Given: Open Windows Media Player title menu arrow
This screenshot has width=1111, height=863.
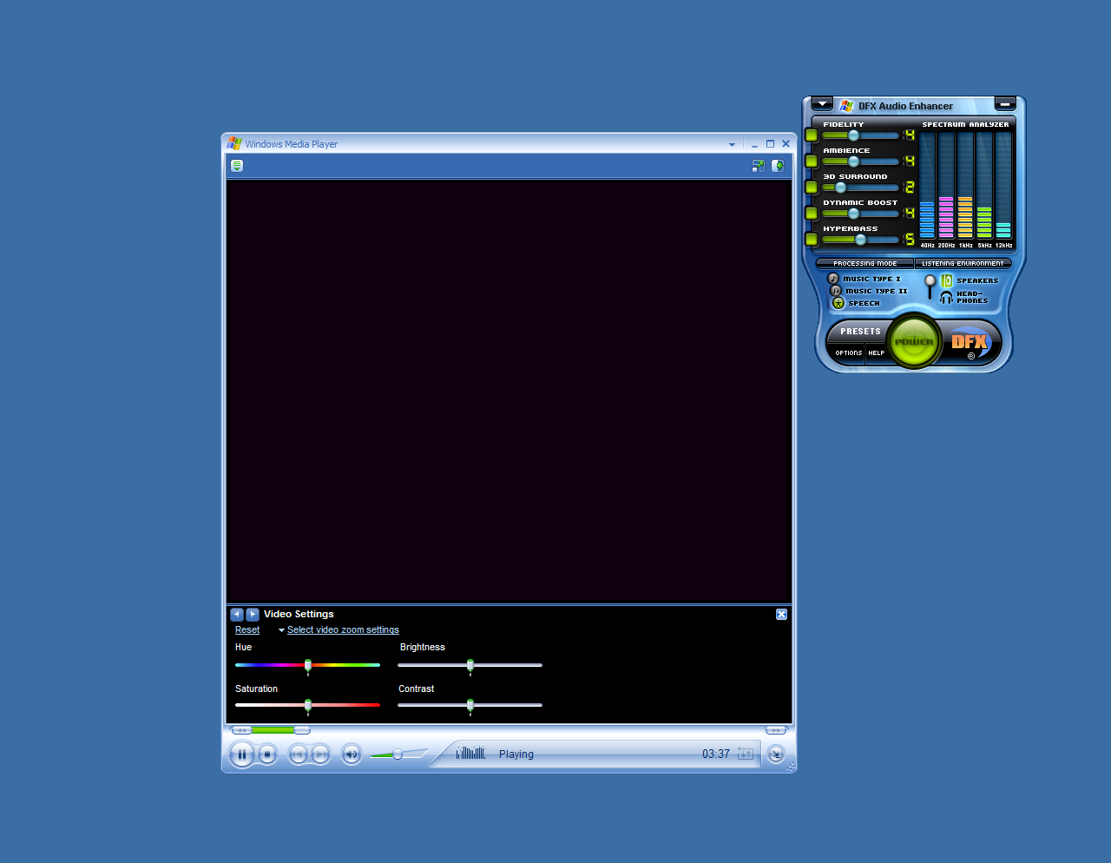Looking at the screenshot, I should pyautogui.click(x=732, y=145).
